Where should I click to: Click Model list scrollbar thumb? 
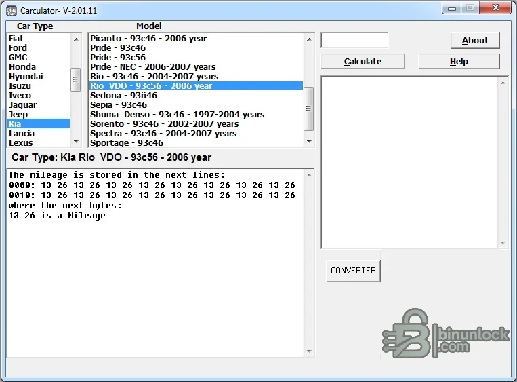(x=308, y=109)
